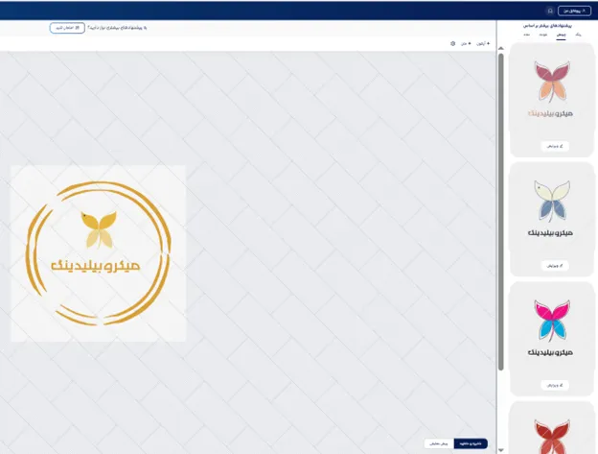Switch to the فونت (font) suggestions tab

[543, 35]
